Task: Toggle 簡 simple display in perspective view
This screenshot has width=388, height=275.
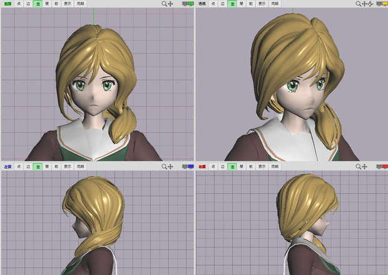Action: point(242,4)
